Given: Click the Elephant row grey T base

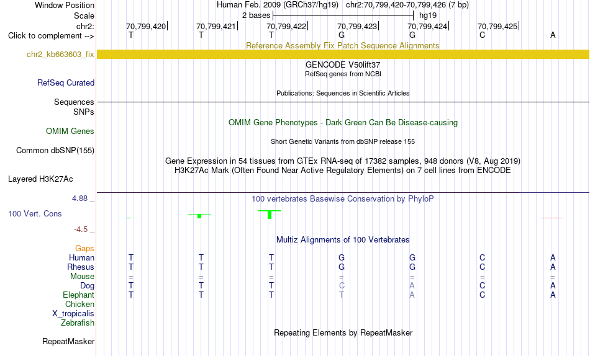Looking at the screenshot, I should click(x=342, y=295).
